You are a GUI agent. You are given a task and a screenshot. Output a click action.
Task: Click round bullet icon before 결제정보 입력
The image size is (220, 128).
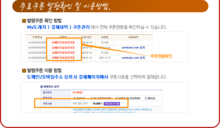[42, 87]
